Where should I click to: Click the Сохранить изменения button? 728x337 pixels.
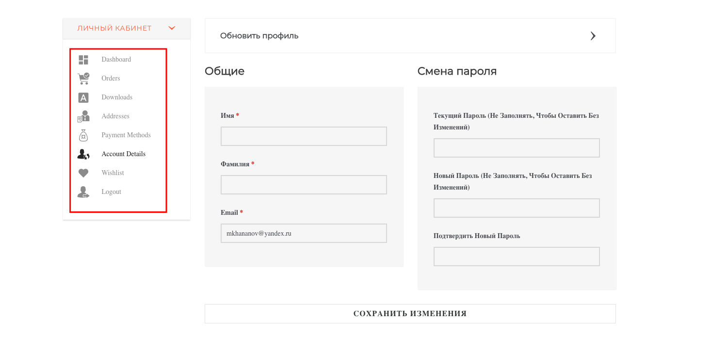pos(410,314)
